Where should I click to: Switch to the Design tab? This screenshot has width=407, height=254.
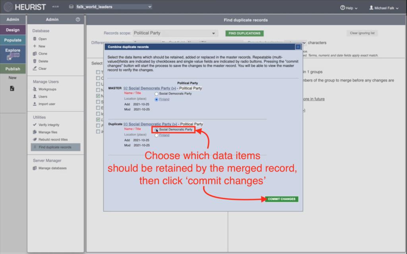(13, 30)
